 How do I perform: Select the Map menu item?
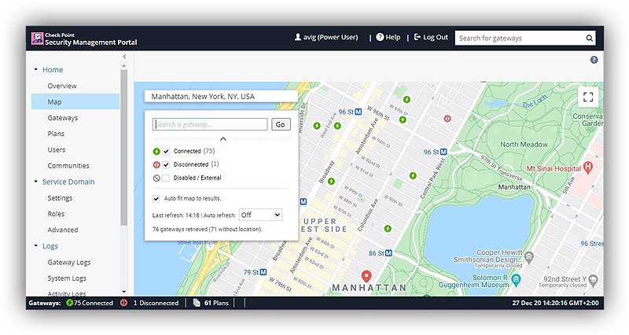tap(75, 102)
